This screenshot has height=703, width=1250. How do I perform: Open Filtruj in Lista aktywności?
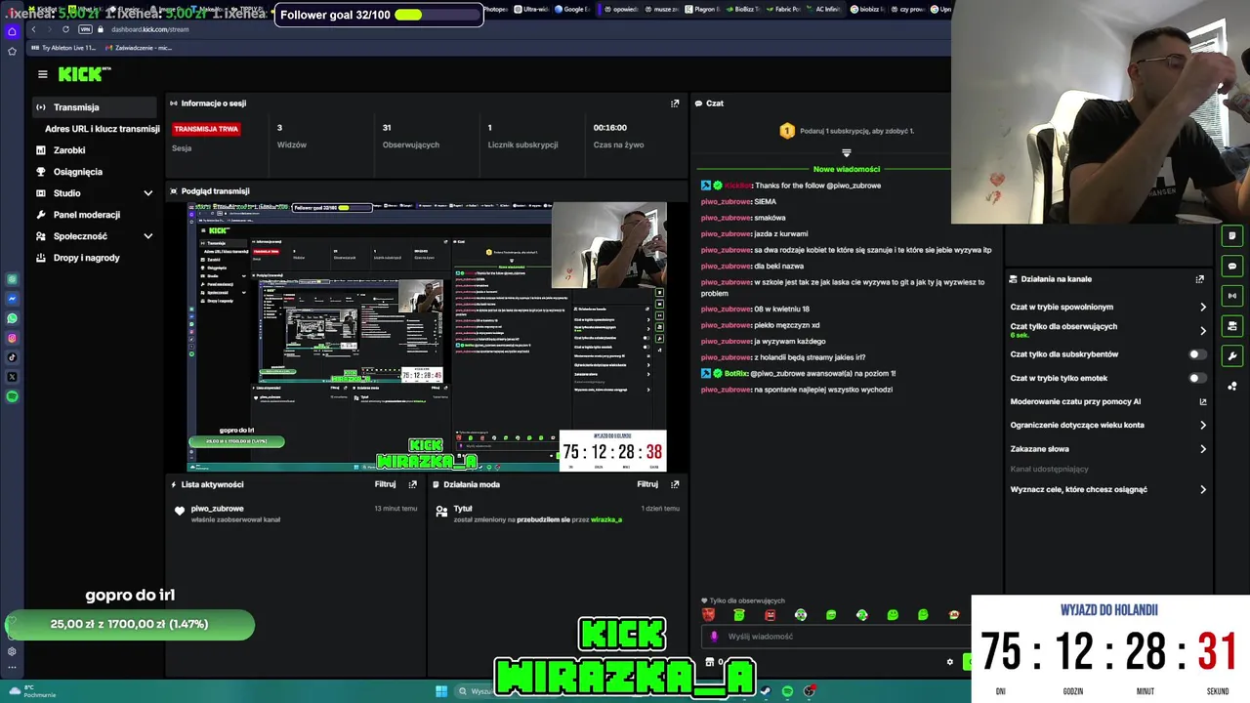pyautogui.click(x=385, y=484)
